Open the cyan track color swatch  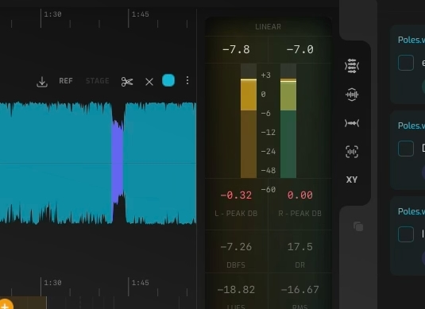click(168, 80)
